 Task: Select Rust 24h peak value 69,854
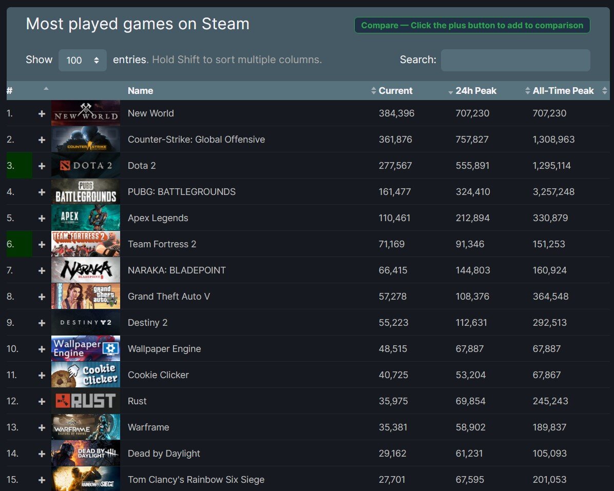point(471,401)
